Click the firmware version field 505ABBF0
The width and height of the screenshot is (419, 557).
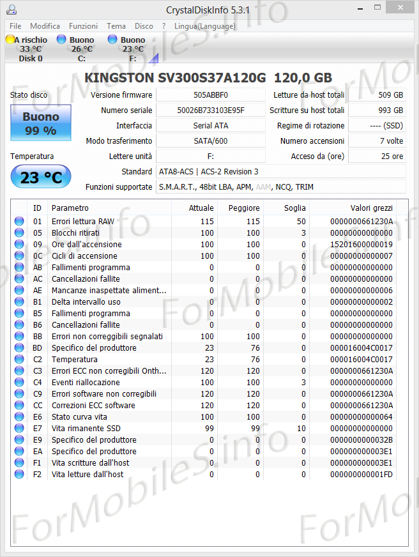click(x=210, y=95)
